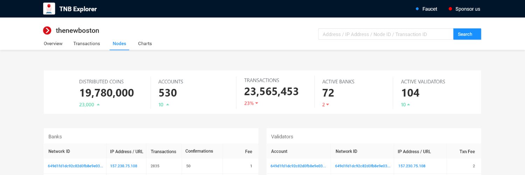This screenshot has height=175, width=525.
Task: Click green up arrow under Active Validators
Action: click(x=408, y=104)
